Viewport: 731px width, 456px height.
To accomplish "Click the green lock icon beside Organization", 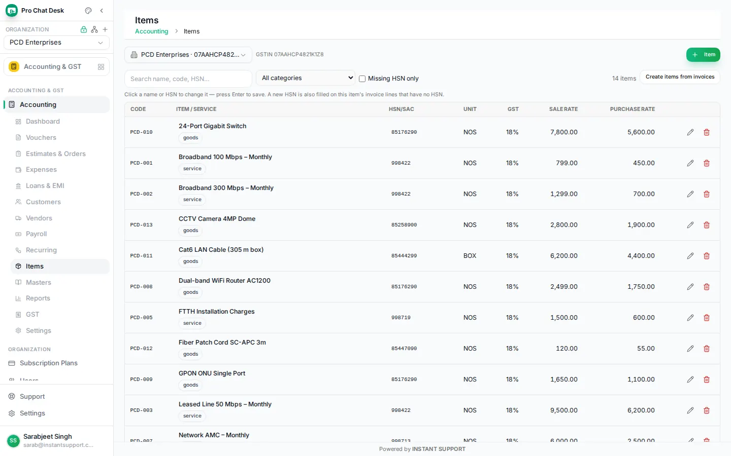I will [84, 29].
